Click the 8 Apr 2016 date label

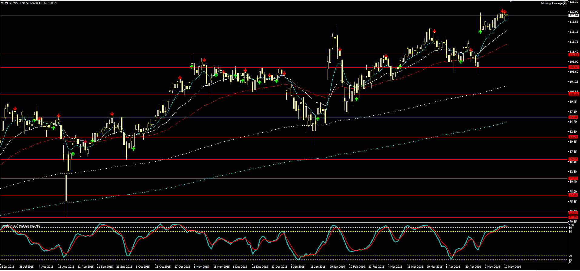[453, 267]
